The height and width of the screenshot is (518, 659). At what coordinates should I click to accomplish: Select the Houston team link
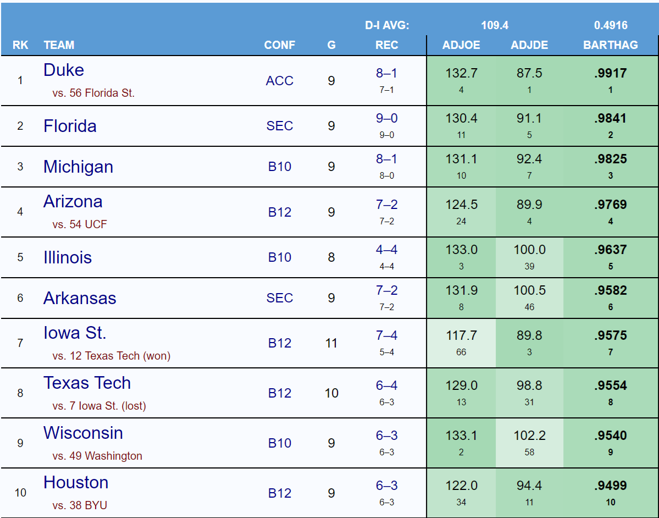pos(76,483)
